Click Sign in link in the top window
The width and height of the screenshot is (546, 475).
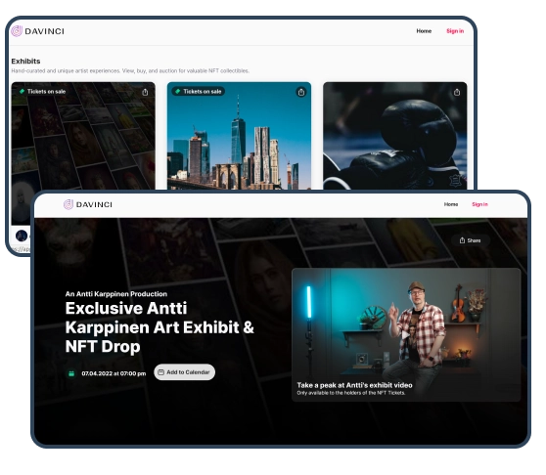pyautogui.click(x=455, y=31)
